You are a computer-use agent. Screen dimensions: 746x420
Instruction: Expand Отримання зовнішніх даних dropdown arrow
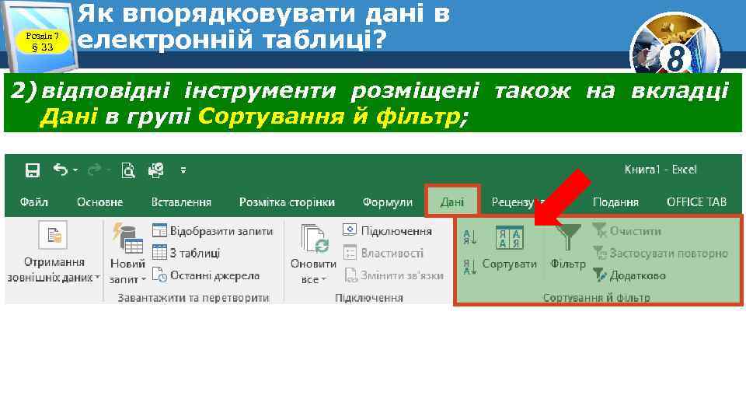coord(98,277)
